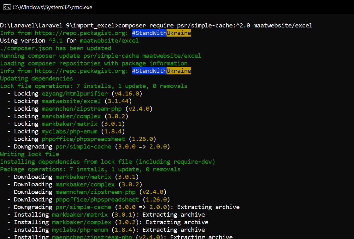The image size is (354, 239).
Task: Click the 'Updating dependencies' line
Action: point(36,79)
